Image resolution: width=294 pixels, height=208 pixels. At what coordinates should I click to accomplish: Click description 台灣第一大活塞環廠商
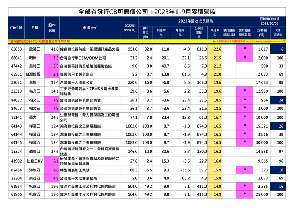(x=79, y=178)
